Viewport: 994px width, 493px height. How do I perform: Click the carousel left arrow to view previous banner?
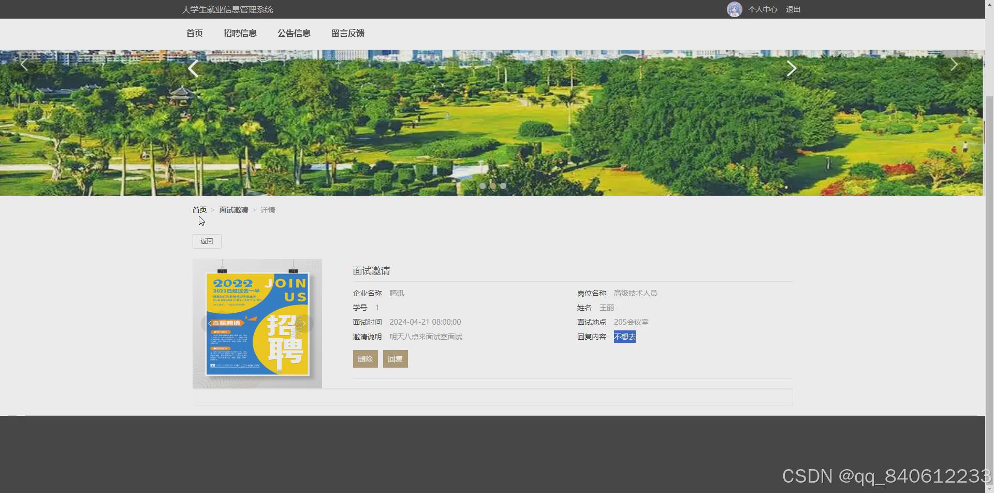tap(24, 64)
